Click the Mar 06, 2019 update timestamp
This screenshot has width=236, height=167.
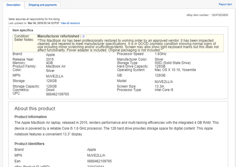click(x=44, y=23)
